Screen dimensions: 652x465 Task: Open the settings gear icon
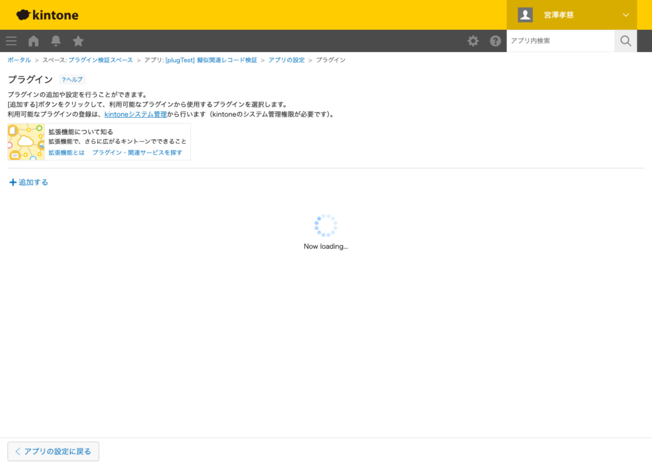[x=472, y=41]
